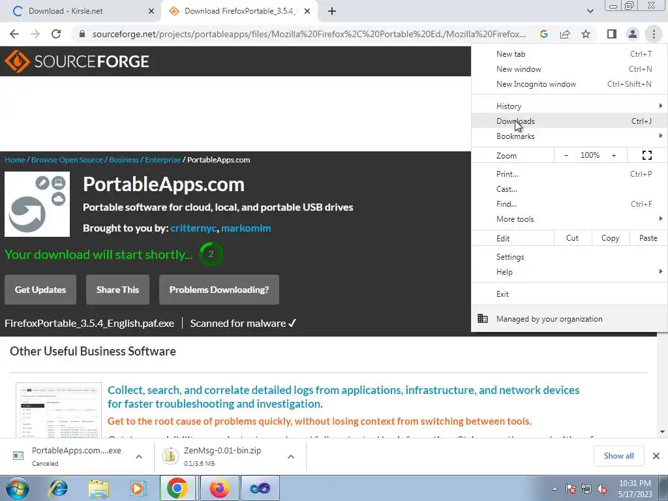Open critternyc profile link
668x501 pixels.
(193, 228)
